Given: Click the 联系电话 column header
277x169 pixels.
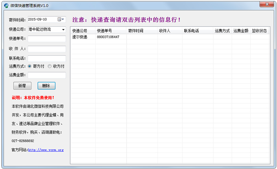Looking at the screenshot, I should click(198, 31).
